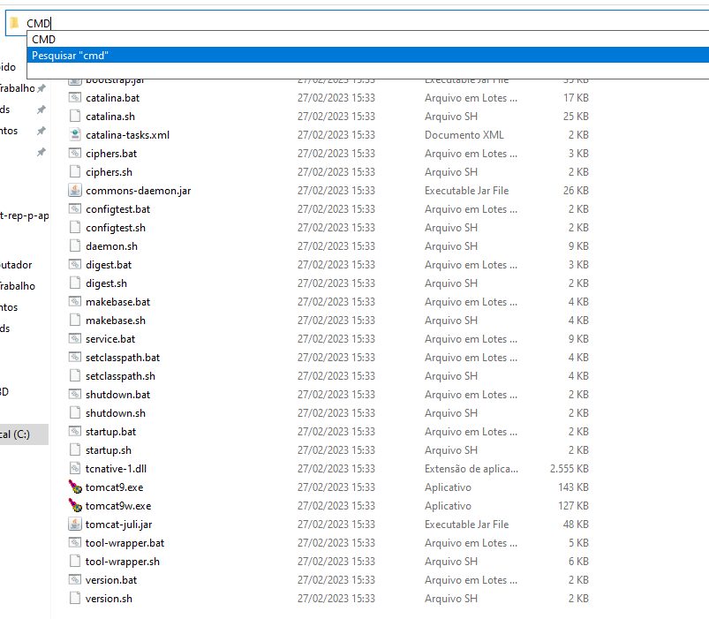Click the 2.555 KB size of tcnative-1.dll
This screenshot has height=619, width=709.
(569, 469)
